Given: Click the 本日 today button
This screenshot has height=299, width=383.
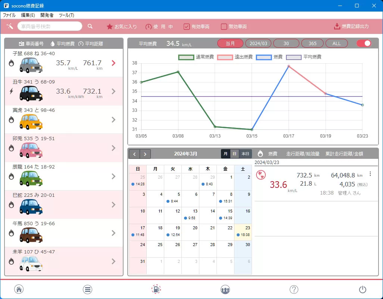Looking at the screenshot, I should click(245, 154).
